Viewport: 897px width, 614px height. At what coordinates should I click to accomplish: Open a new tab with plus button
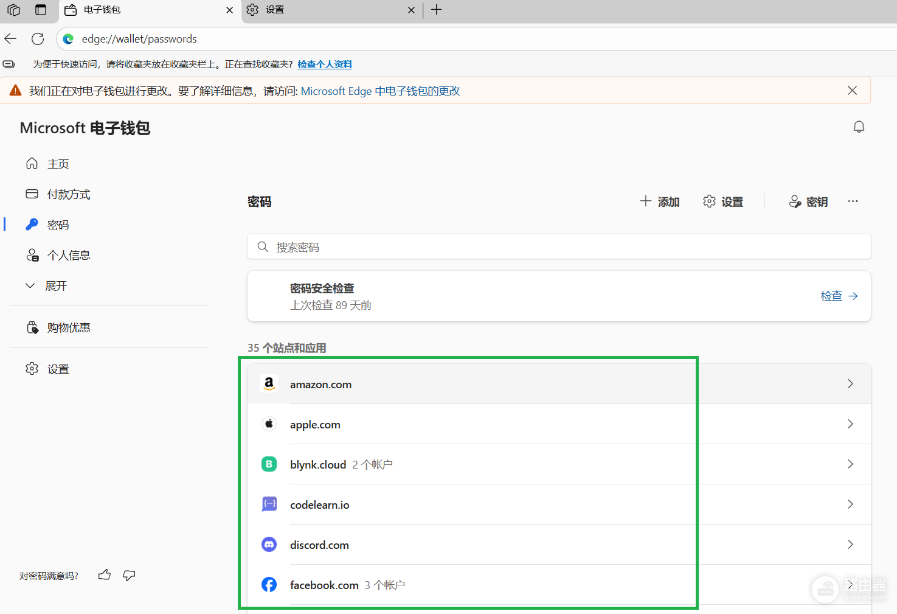tap(437, 10)
